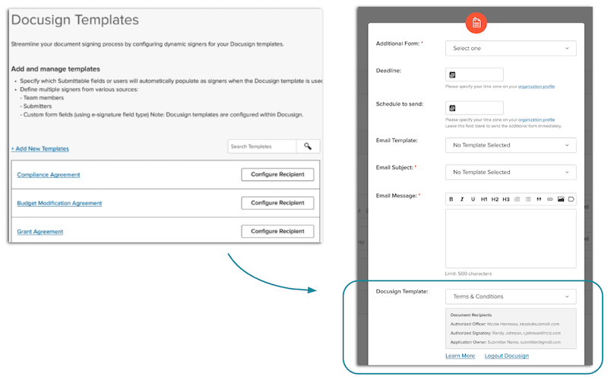Open the Additional Form 'Select one' dropdown
This screenshot has width=608, height=377.
[511, 48]
